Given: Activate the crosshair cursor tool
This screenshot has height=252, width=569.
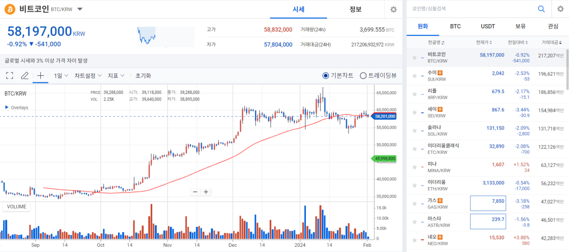Looking at the screenshot, I should [x=40, y=75].
